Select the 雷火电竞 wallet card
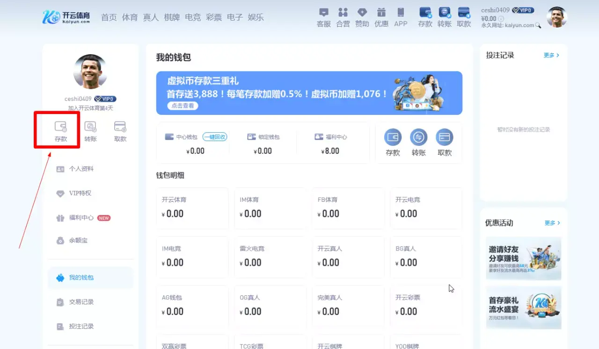Viewport: 599px width, 349px height. 270,257
